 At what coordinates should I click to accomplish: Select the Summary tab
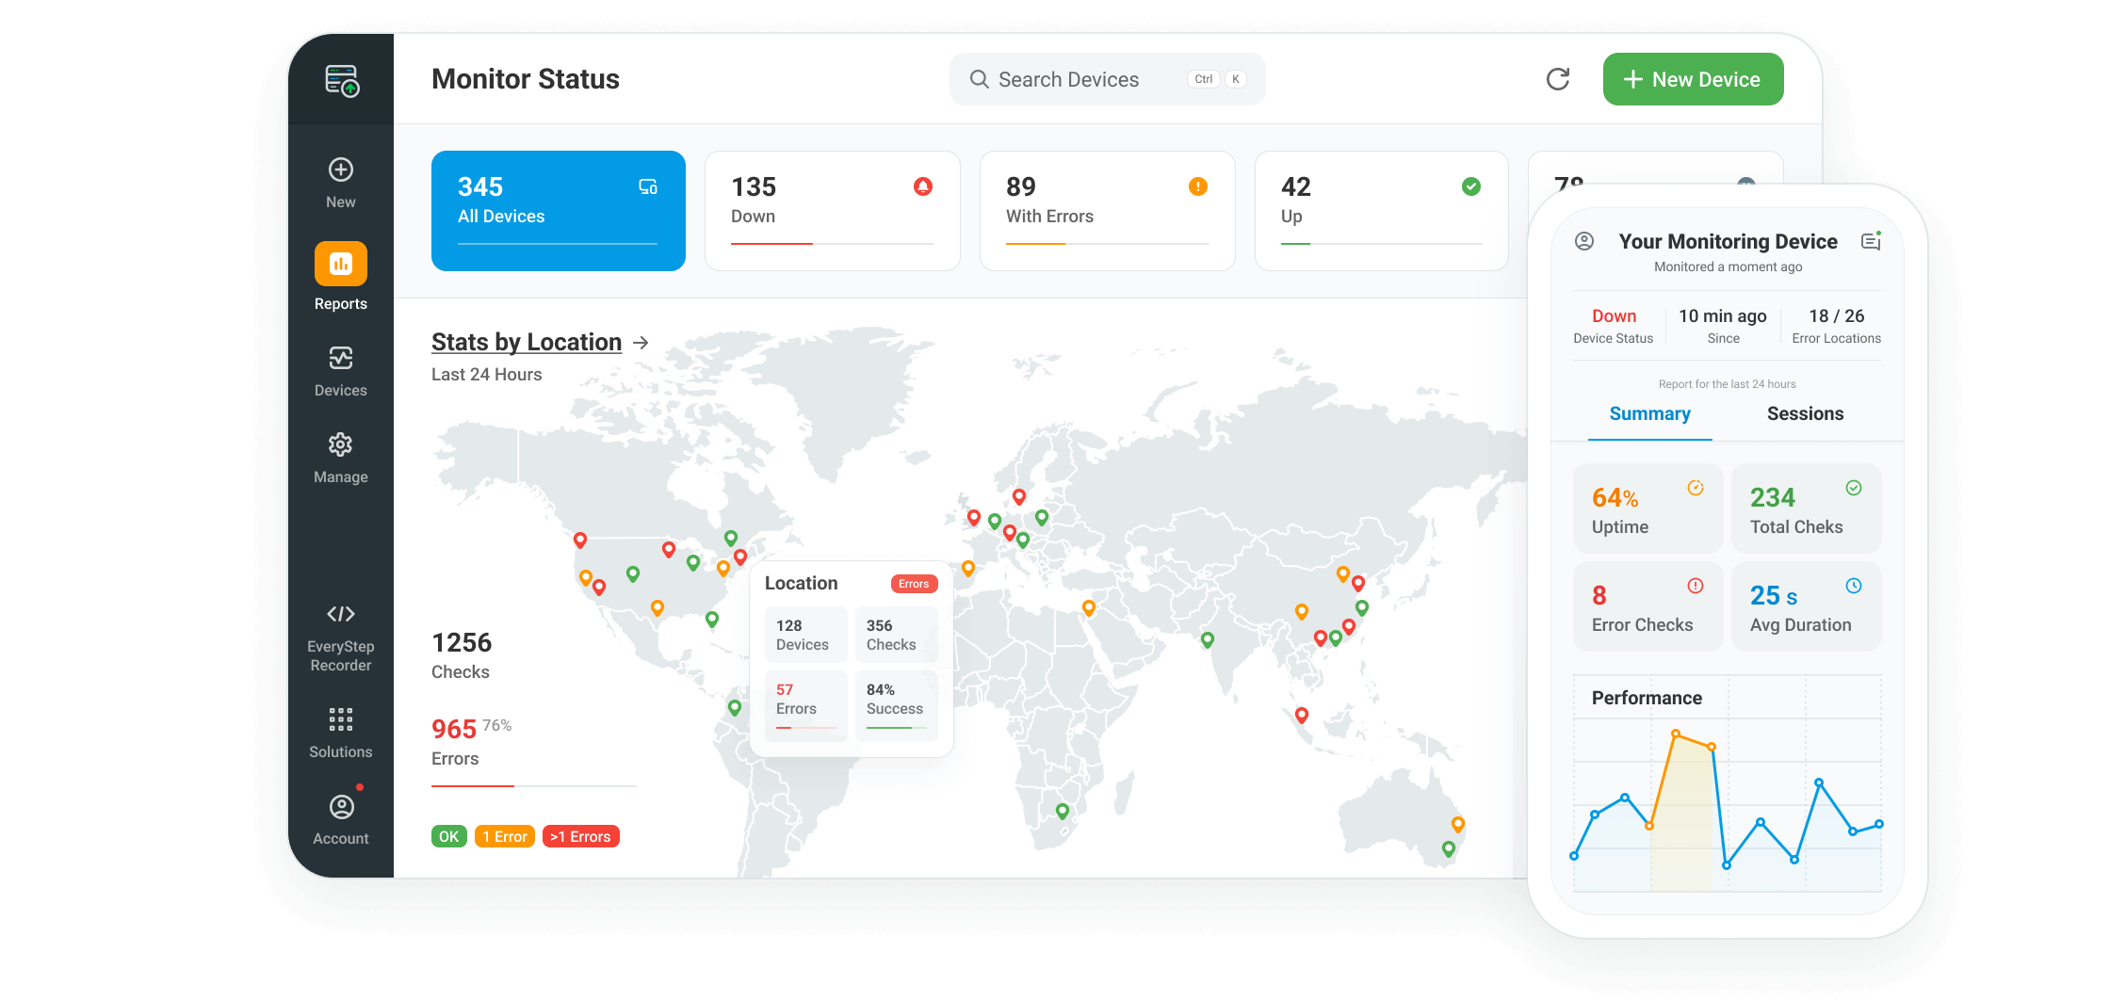(x=1650, y=413)
